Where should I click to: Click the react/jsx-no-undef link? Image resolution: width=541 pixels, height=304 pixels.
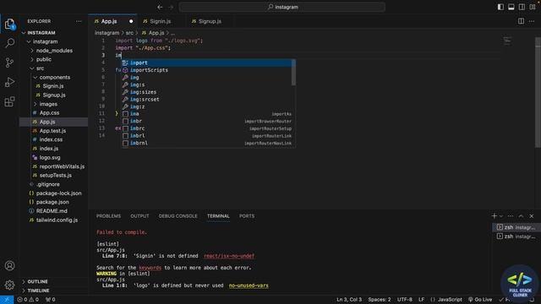point(229,256)
